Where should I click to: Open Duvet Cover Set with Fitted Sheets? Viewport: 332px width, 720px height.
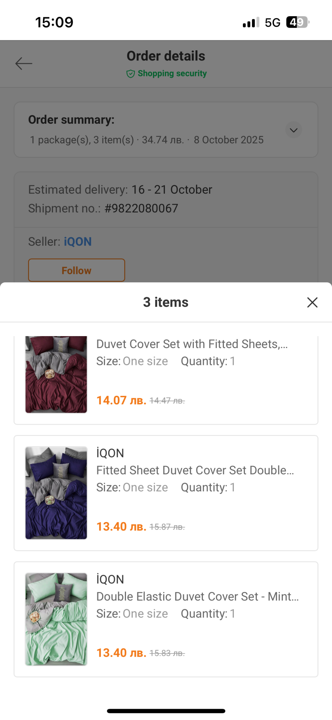coord(192,344)
